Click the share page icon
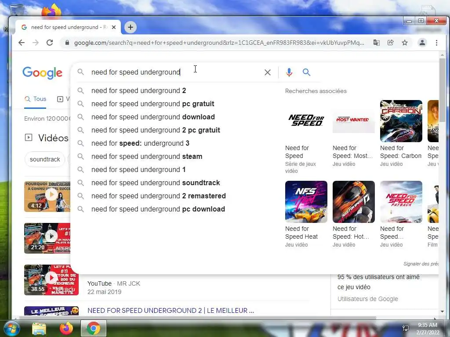Screen dimensions: 450x337 point(390,43)
